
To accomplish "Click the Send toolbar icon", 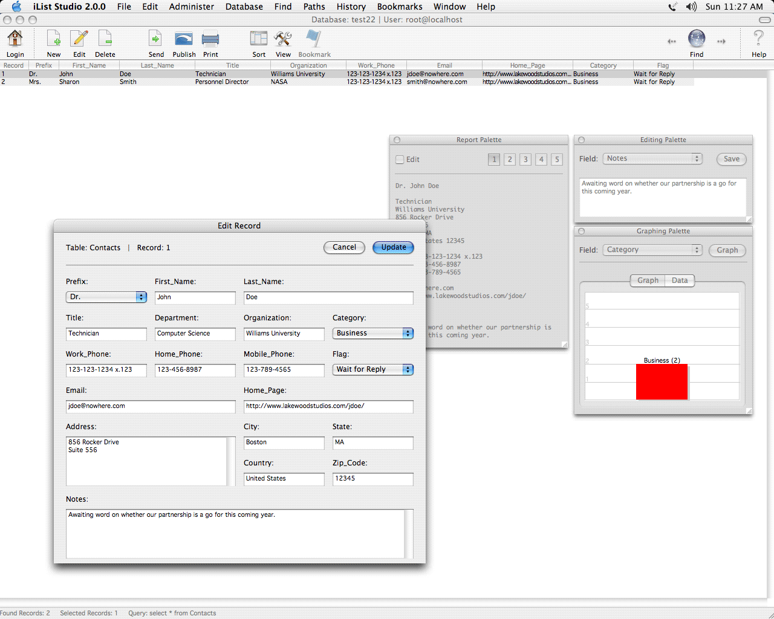I will 156,39.
